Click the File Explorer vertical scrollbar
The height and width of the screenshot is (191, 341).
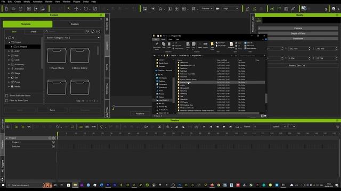[266, 98]
